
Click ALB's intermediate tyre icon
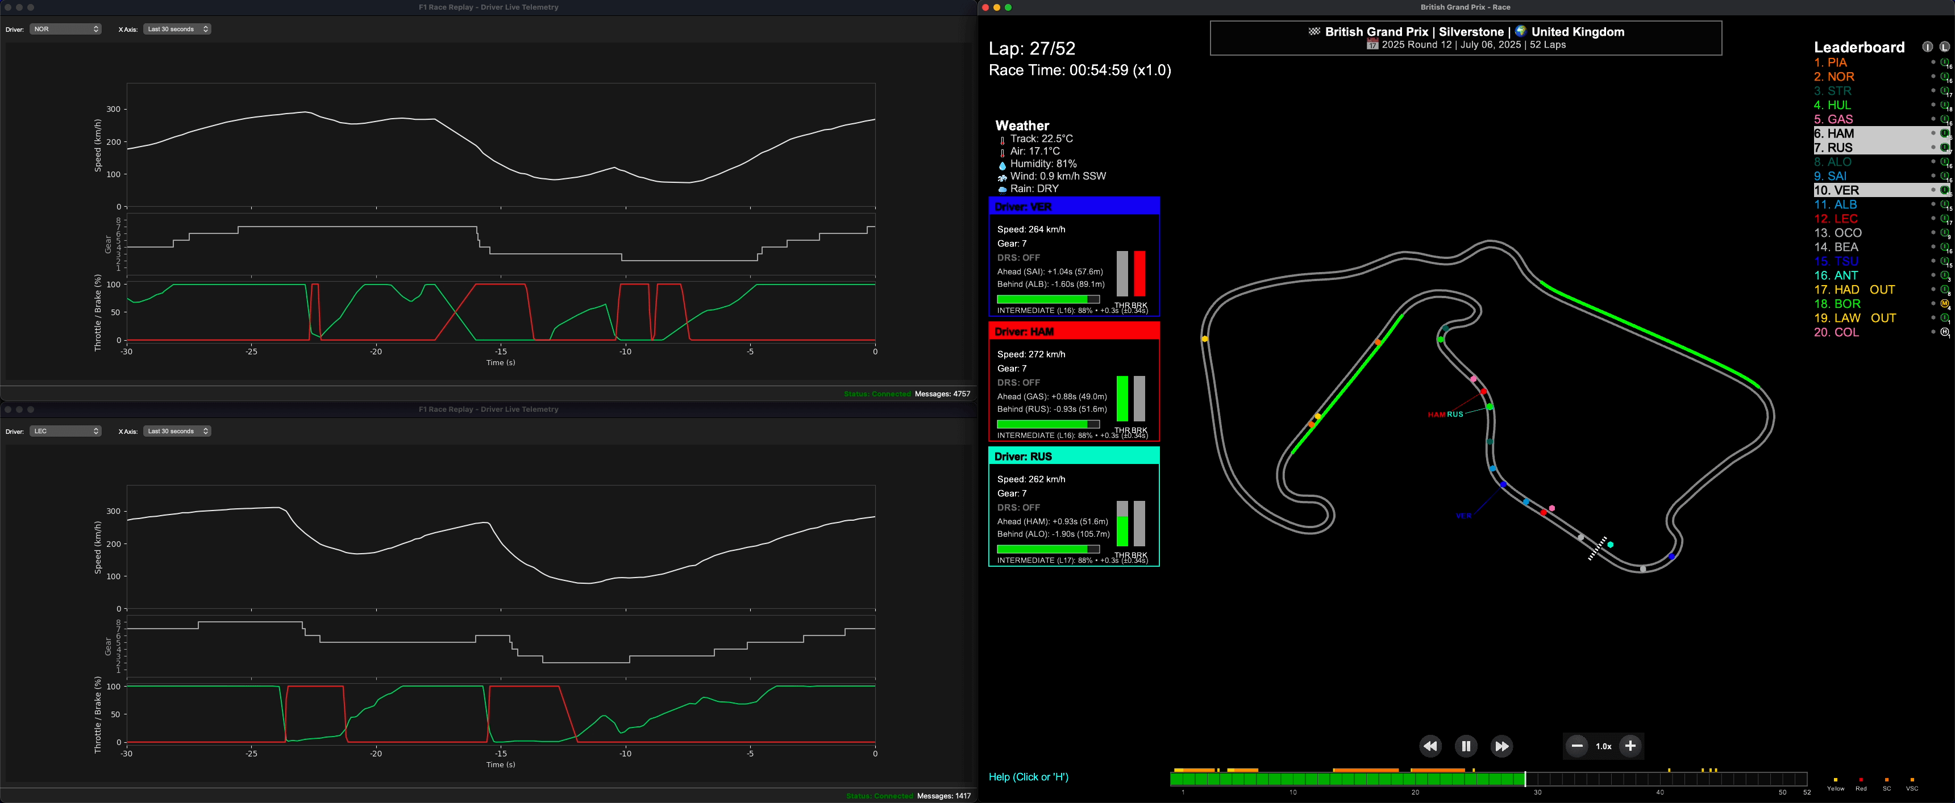coord(1944,205)
